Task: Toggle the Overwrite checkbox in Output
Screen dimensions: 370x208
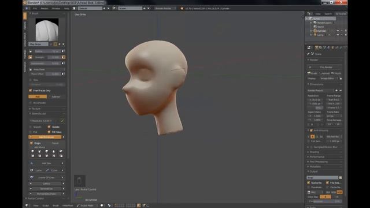Action: [x=309, y=183]
